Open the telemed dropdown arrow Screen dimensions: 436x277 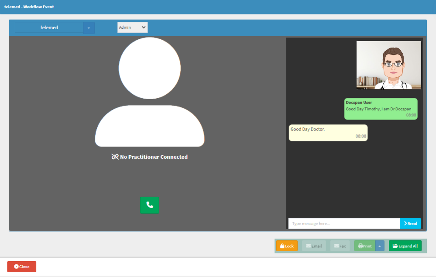89,28
